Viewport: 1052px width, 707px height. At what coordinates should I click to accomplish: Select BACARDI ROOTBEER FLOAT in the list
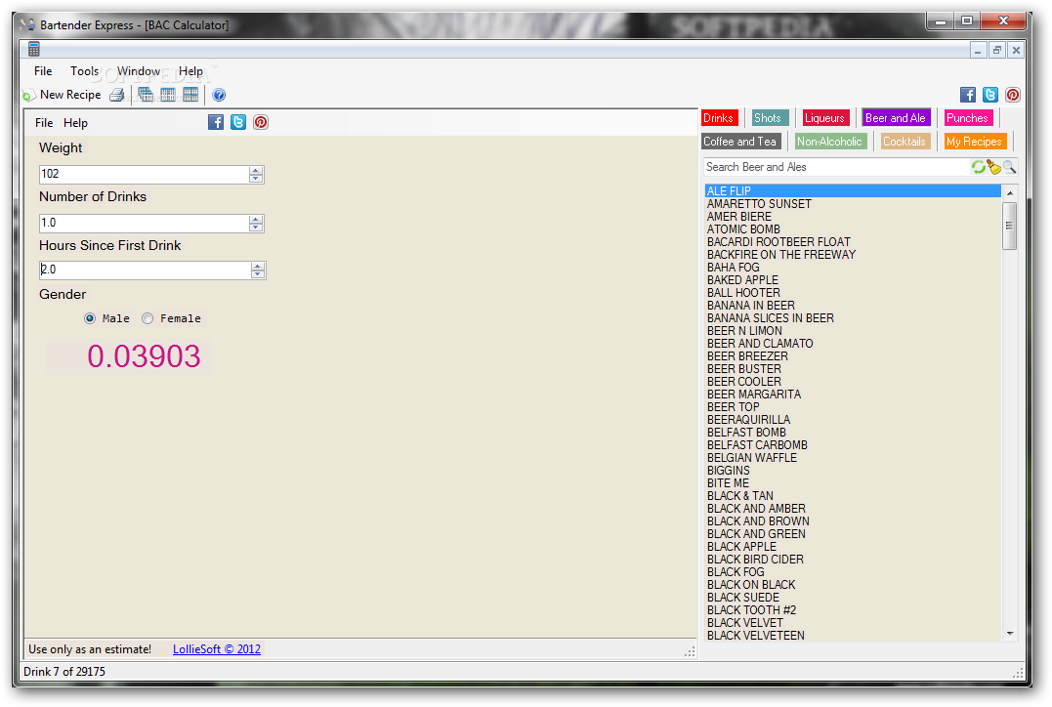[x=853, y=242]
